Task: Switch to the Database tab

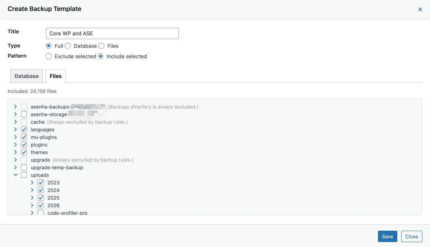Action: coord(27,76)
